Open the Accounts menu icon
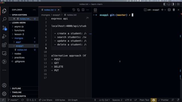182x102 pixels. [4, 85]
